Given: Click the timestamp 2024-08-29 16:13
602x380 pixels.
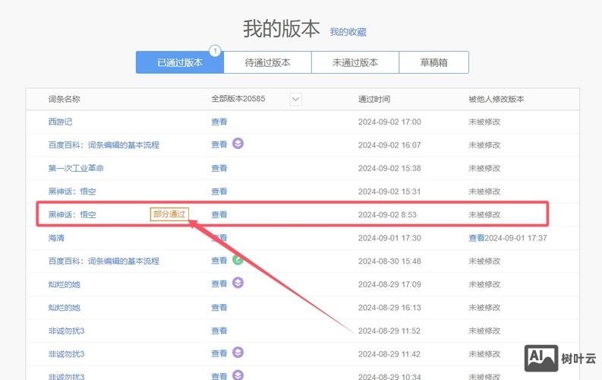Looking at the screenshot, I should (x=389, y=307).
